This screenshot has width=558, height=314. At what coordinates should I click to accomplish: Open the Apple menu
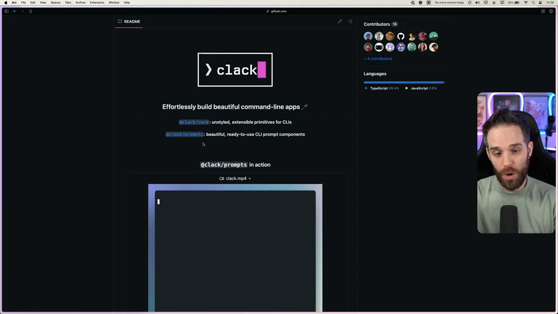pyautogui.click(x=6, y=3)
